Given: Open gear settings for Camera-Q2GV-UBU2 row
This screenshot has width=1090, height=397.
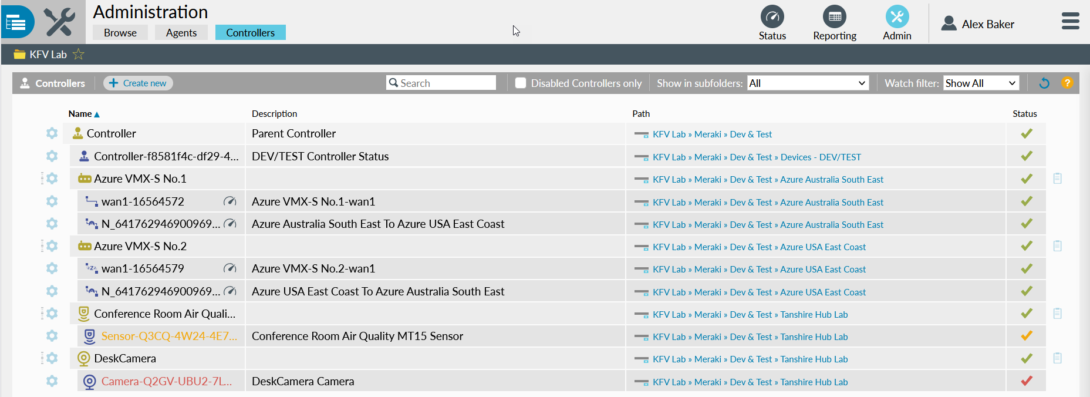Looking at the screenshot, I should (52, 381).
